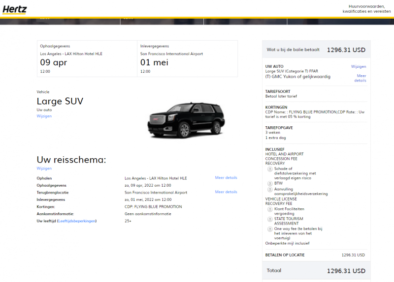The width and height of the screenshot is (394, 282).
Task: Click Wijzigen below Uw reisschema heading
Action: tap(44, 169)
